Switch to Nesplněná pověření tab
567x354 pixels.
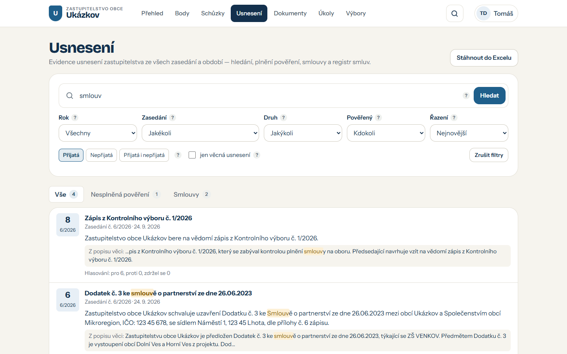(x=126, y=194)
